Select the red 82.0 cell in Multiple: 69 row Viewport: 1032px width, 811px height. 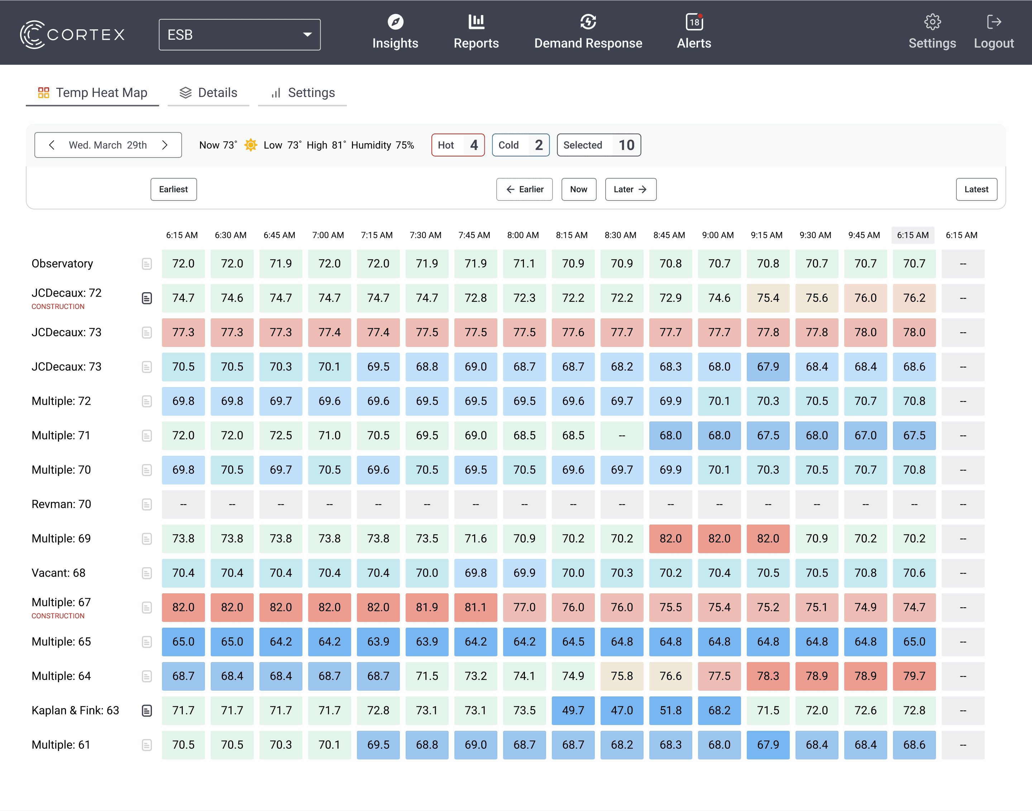tap(670, 539)
